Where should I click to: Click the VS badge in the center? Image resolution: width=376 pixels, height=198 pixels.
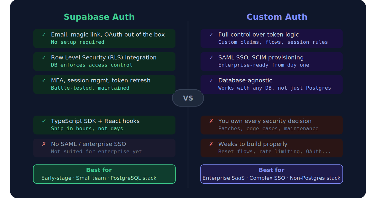coord(188,98)
